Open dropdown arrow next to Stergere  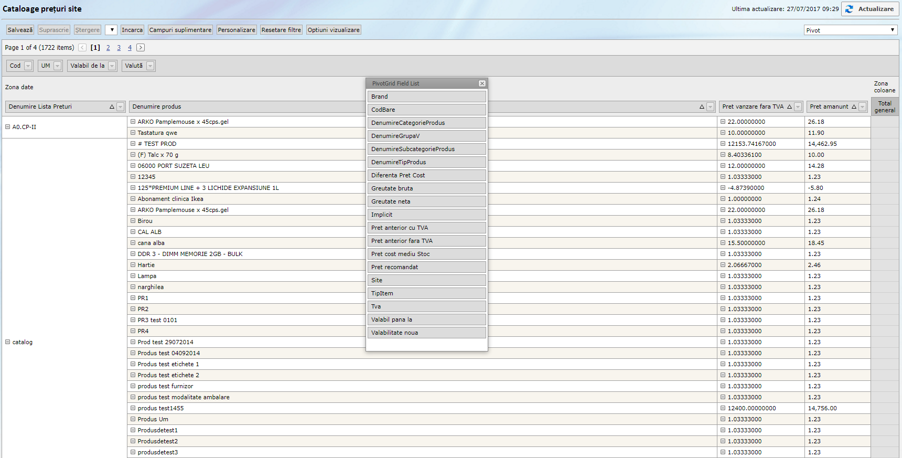click(x=111, y=30)
